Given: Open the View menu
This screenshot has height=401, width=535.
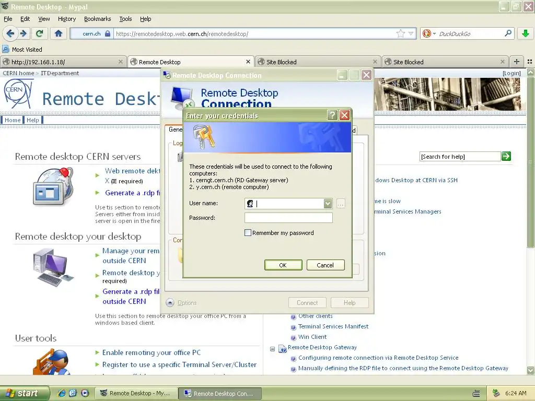Looking at the screenshot, I should (x=44, y=19).
